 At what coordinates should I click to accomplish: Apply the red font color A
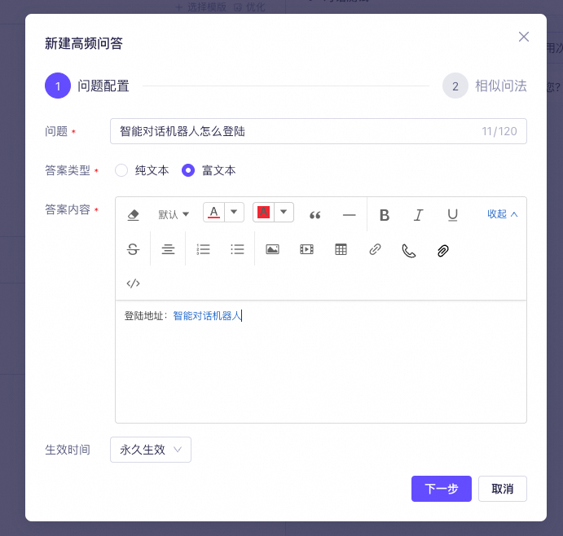[x=214, y=212]
